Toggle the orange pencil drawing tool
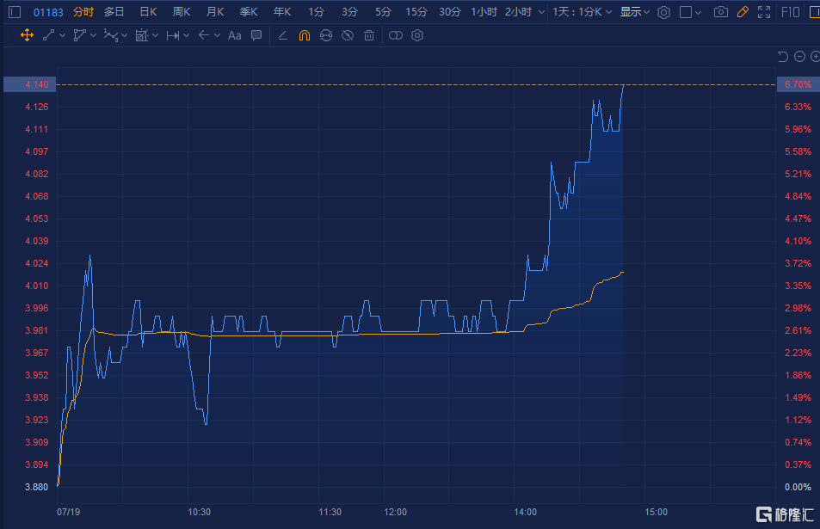 point(743,12)
